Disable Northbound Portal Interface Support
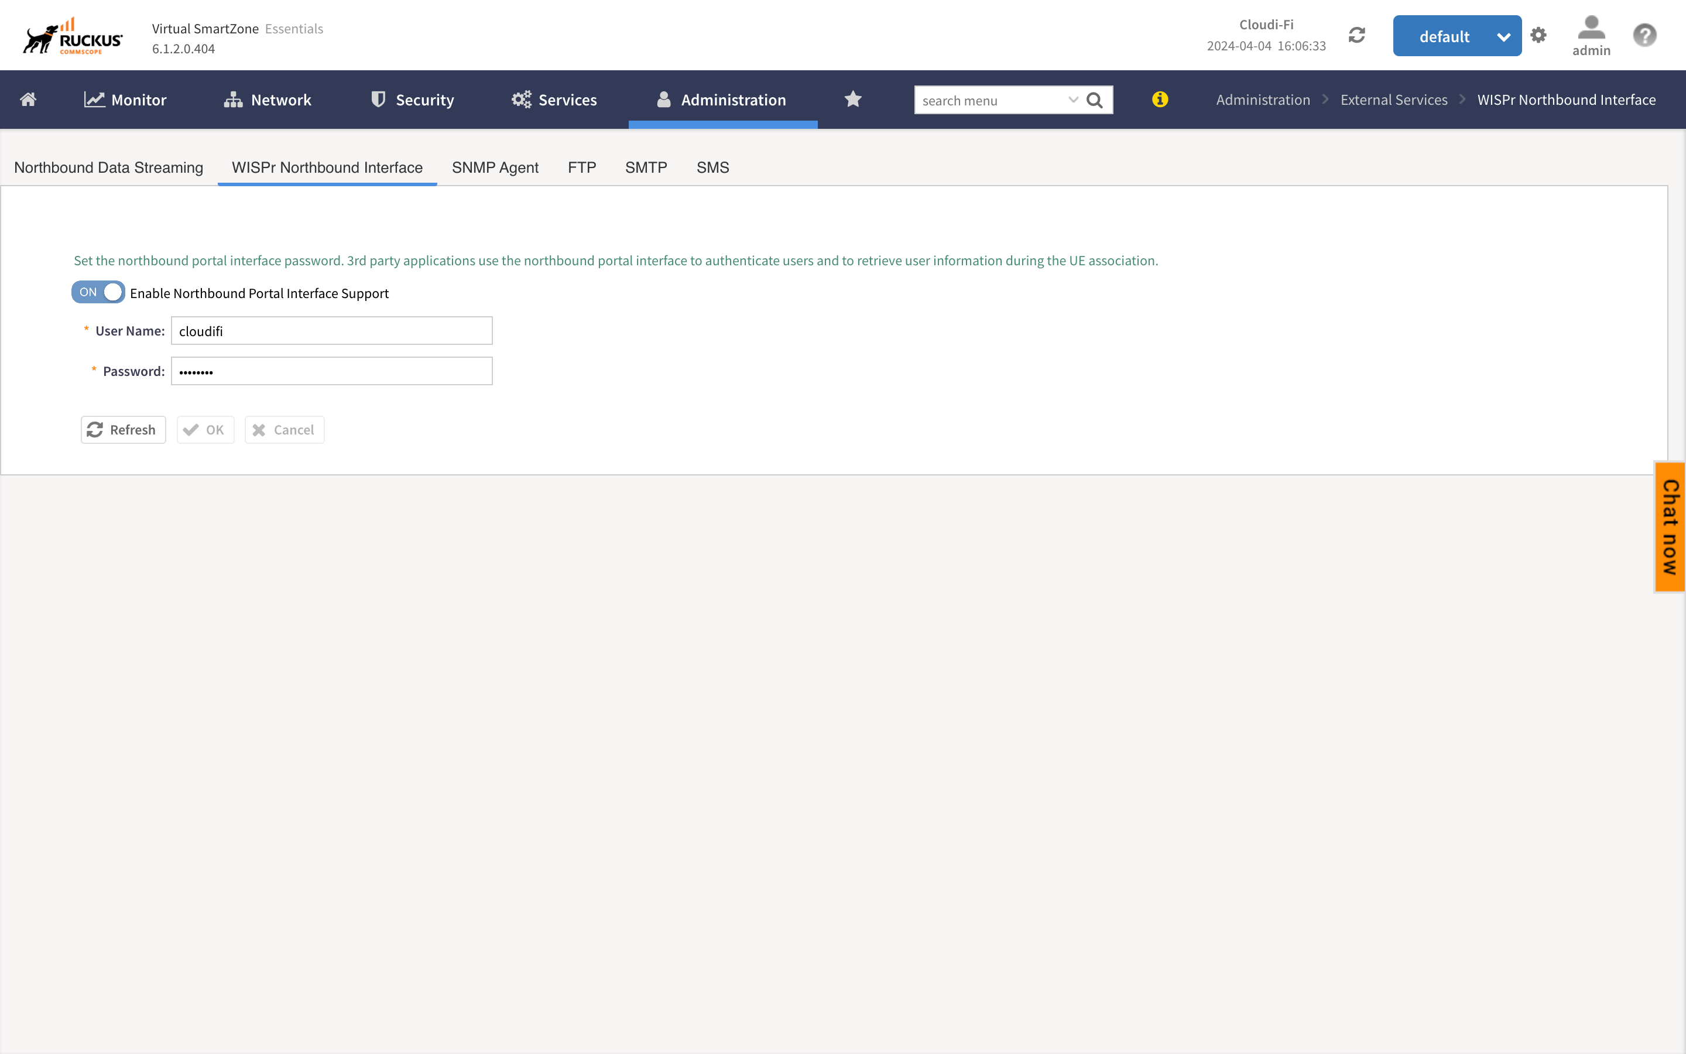The image size is (1686, 1054). (x=98, y=292)
